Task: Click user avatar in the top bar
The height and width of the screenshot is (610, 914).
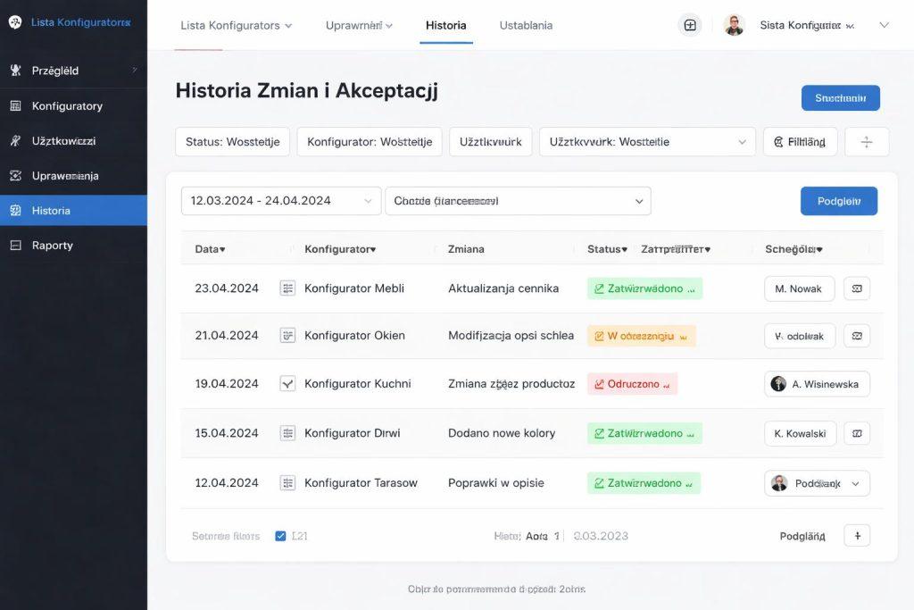Action: tap(734, 25)
